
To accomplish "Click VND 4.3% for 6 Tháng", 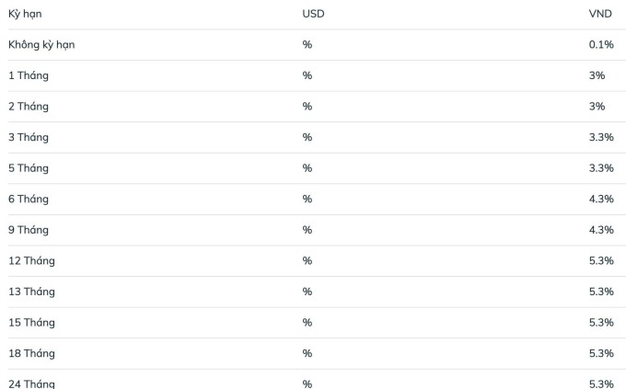I will click(x=601, y=199).
